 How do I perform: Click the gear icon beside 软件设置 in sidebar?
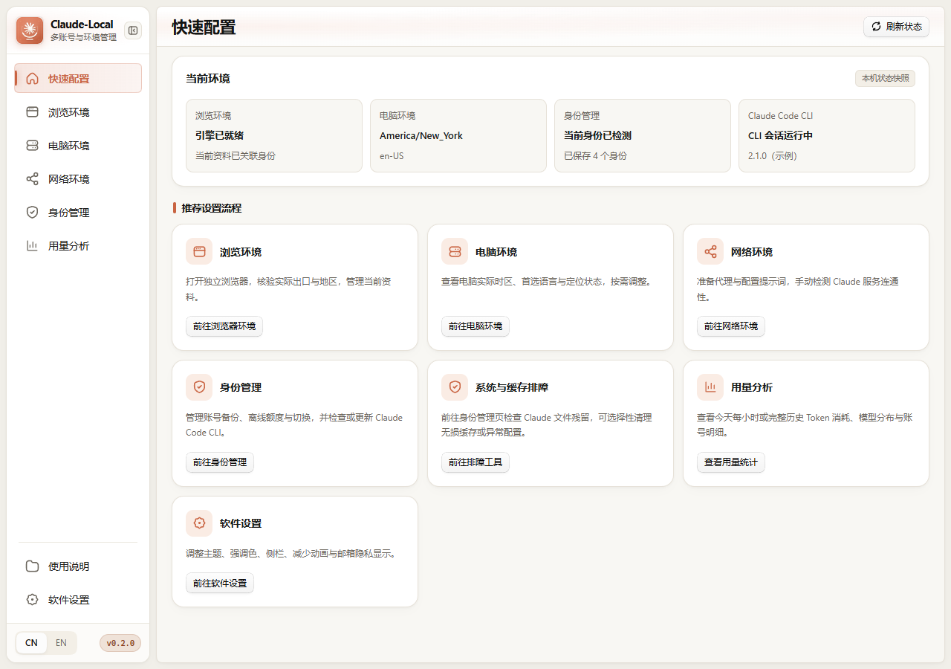click(x=32, y=600)
